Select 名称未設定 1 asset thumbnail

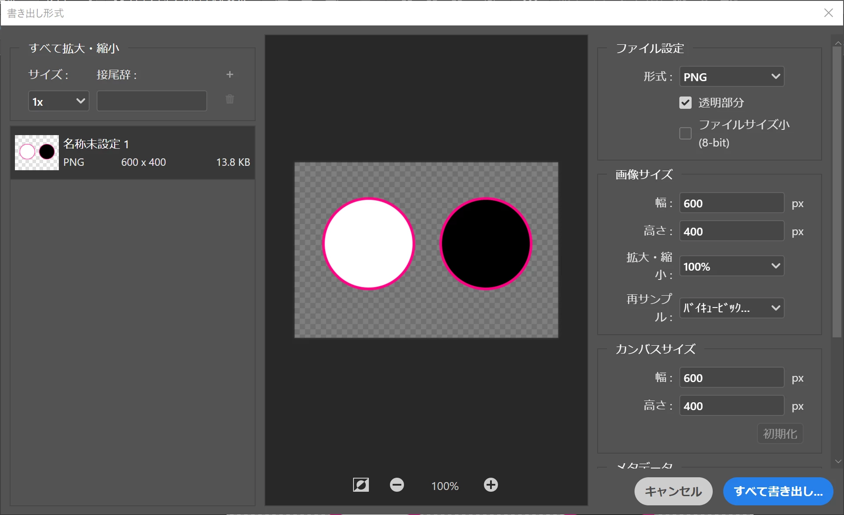pyautogui.click(x=37, y=153)
